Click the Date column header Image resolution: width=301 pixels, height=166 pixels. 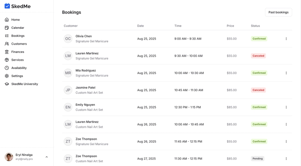[140, 26]
